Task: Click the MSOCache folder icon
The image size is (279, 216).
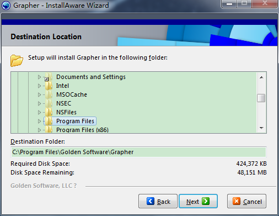Action: 49,94
